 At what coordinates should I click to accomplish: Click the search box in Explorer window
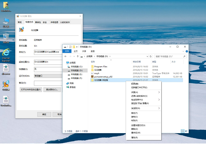point(170,56)
